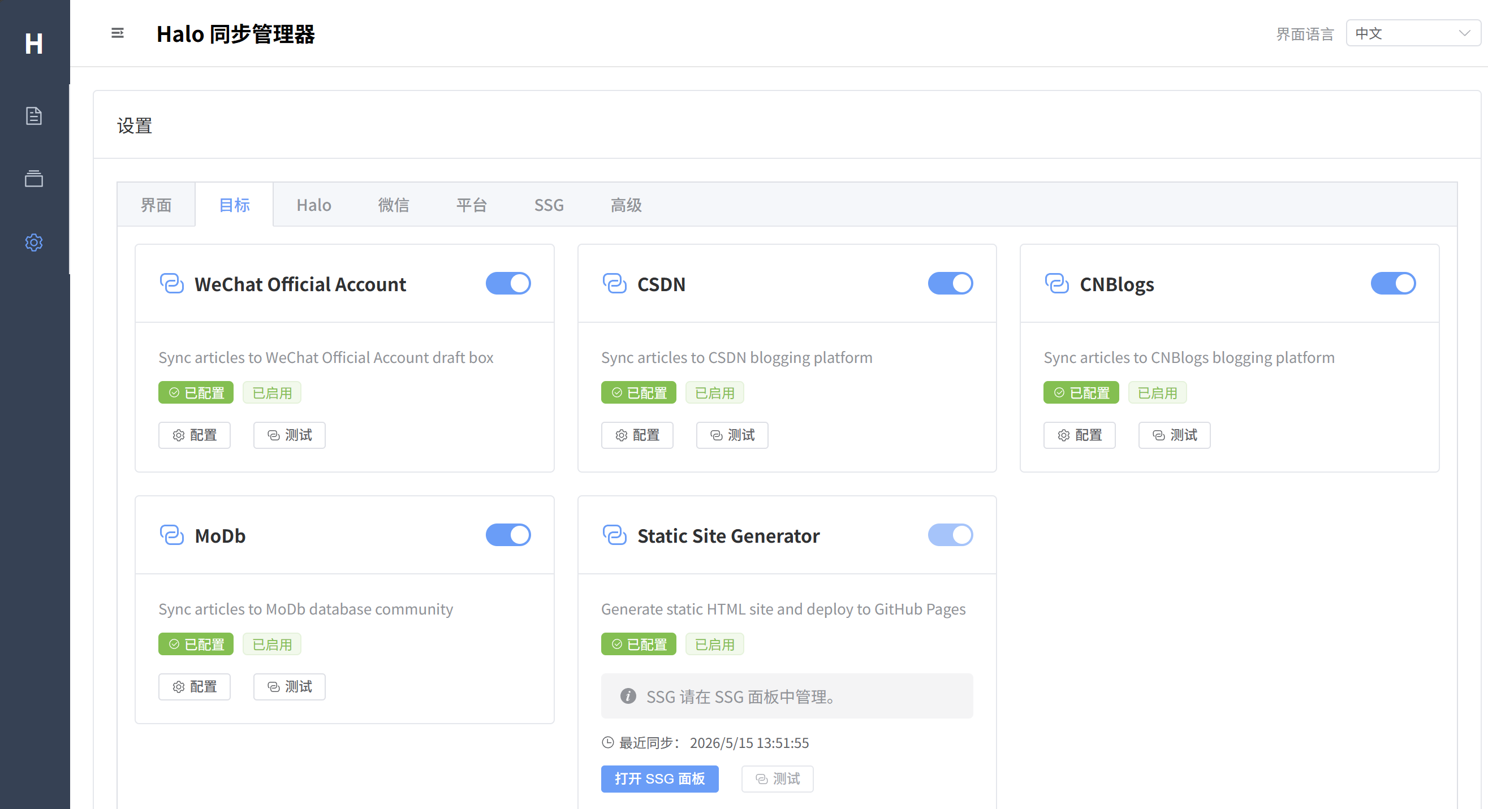Open the Halo settings tab
The height and width of the screenshot is (809, 1488).
click(x=314, y=205)
